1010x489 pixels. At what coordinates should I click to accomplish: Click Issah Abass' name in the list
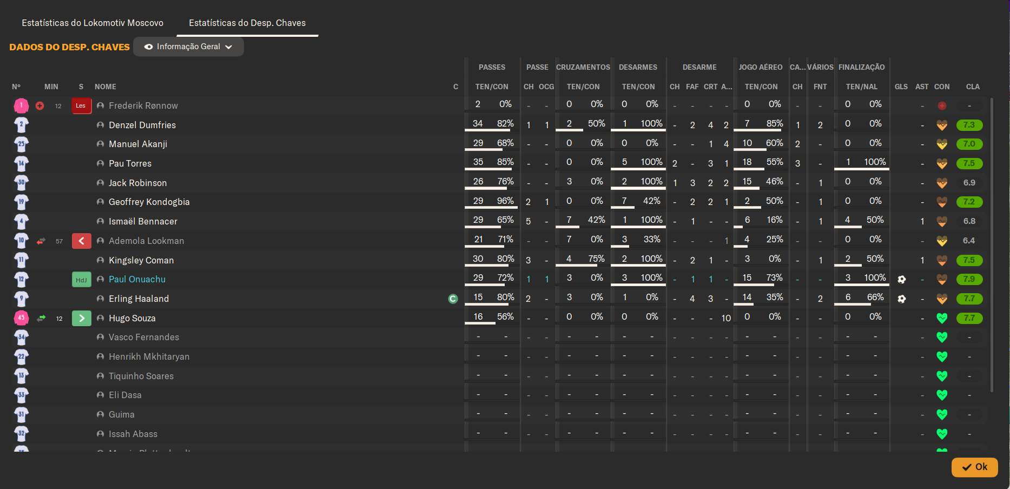pos(133,434)
